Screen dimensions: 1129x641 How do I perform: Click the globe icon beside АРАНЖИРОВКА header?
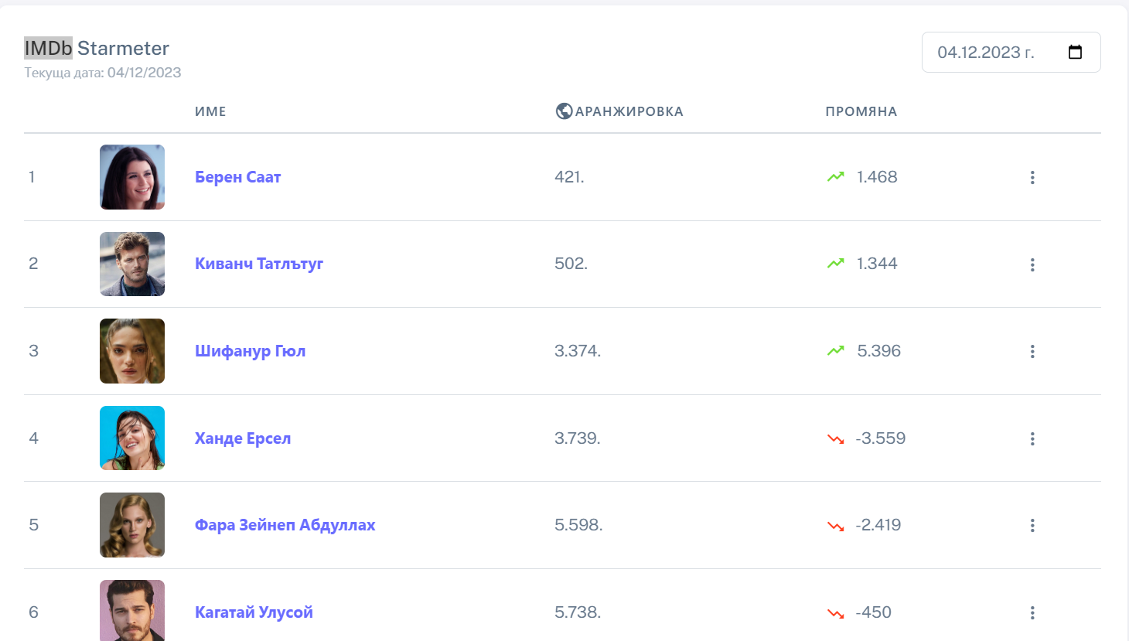point(564,111)
